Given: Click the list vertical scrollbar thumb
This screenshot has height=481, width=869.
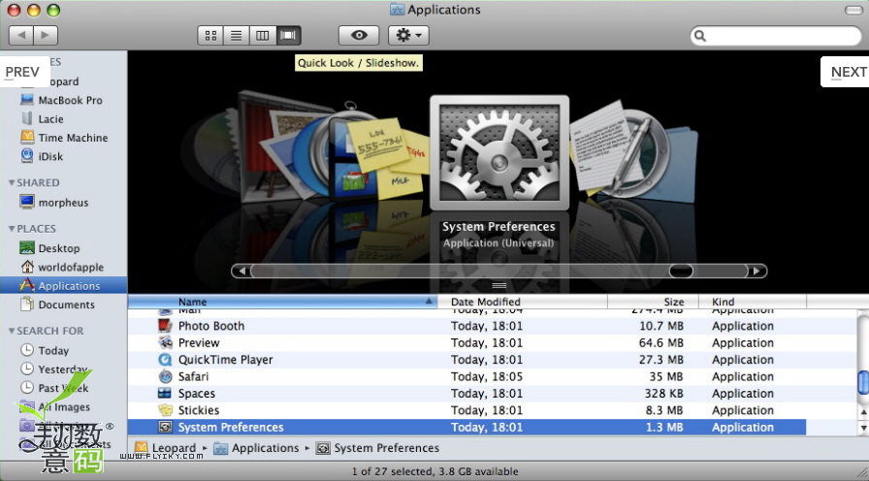Looking at the screenshot, I should tap(863, 383).
